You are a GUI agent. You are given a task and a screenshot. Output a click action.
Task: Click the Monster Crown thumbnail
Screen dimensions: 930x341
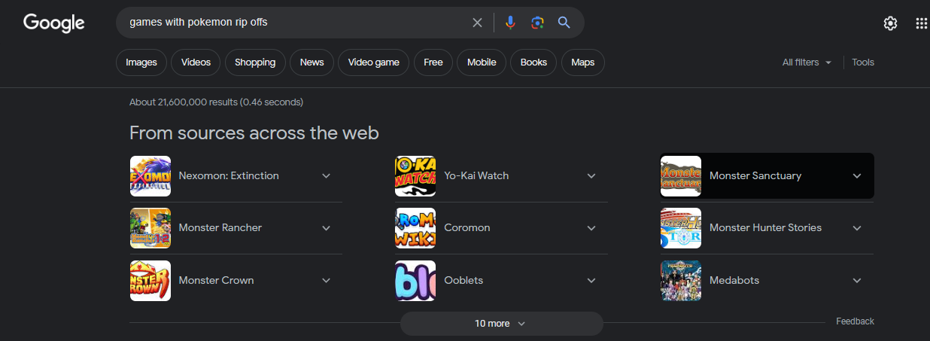150,281
